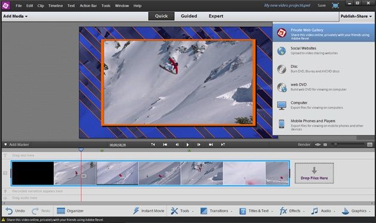Click the transition icon between the first clips
The width and height of the screenshot is (376, 223).
84,176
